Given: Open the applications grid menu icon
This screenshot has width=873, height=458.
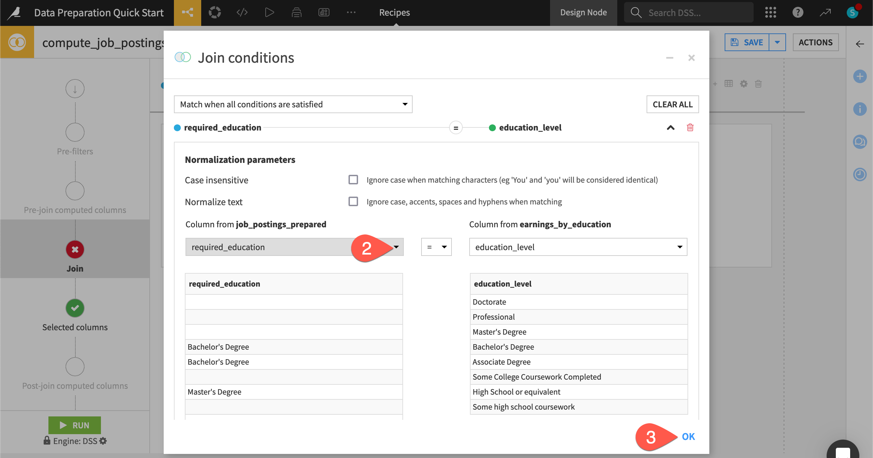Looking at the screenshot, I should point(770,13).
